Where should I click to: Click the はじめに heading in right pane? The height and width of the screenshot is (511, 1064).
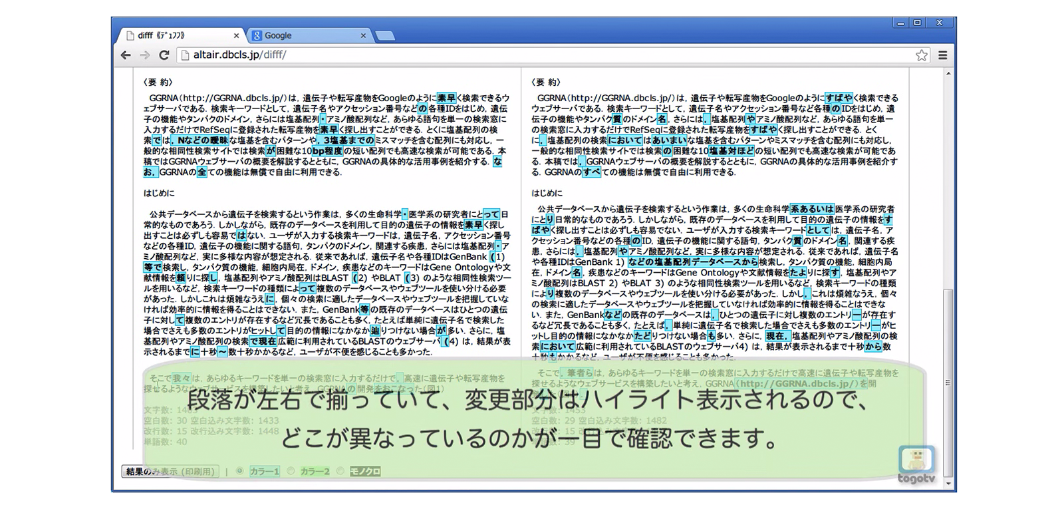547,193
